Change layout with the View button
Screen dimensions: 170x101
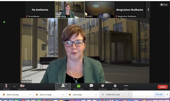[164, 5]
